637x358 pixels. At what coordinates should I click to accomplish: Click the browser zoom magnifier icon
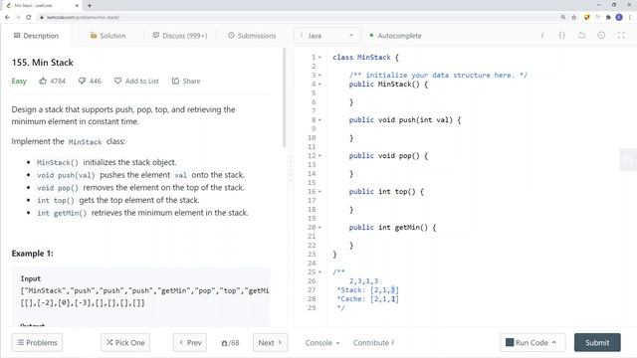click(563, 18)
